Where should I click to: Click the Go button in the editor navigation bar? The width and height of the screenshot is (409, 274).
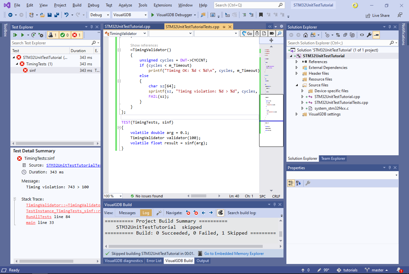tap(247, 33)
